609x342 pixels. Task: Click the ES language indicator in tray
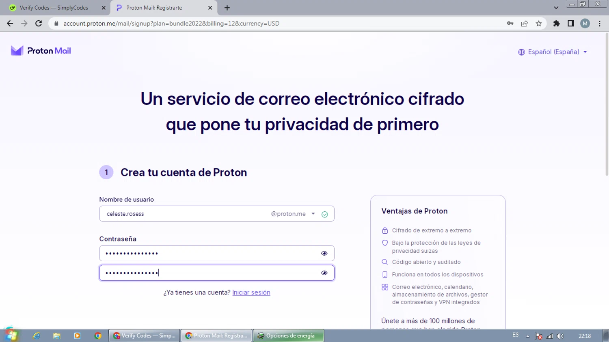coord(516,335)
